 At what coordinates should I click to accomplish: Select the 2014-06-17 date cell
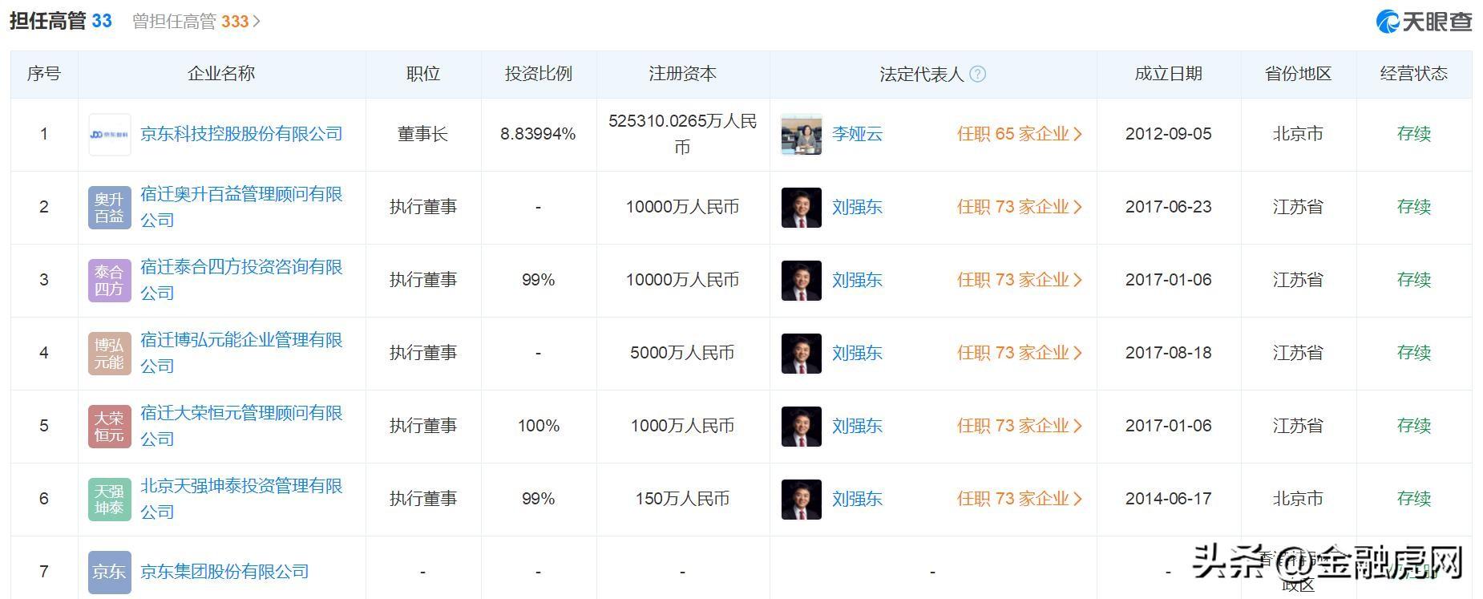1169,499
